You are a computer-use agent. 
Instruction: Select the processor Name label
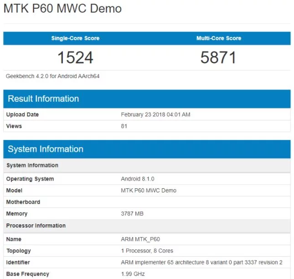(x=14, y=239)
